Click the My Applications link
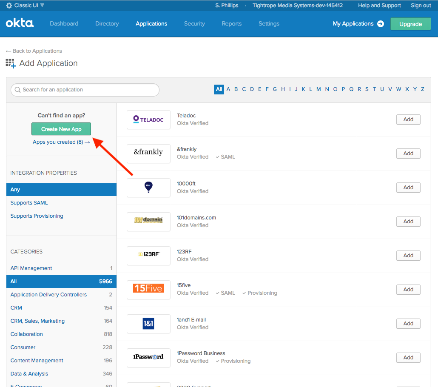The height and width of the screenshot is (387, 438). click(353, 24)
